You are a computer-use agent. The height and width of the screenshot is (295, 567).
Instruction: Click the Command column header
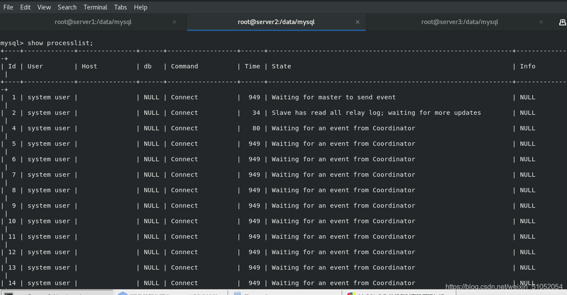tap(184, 66)
